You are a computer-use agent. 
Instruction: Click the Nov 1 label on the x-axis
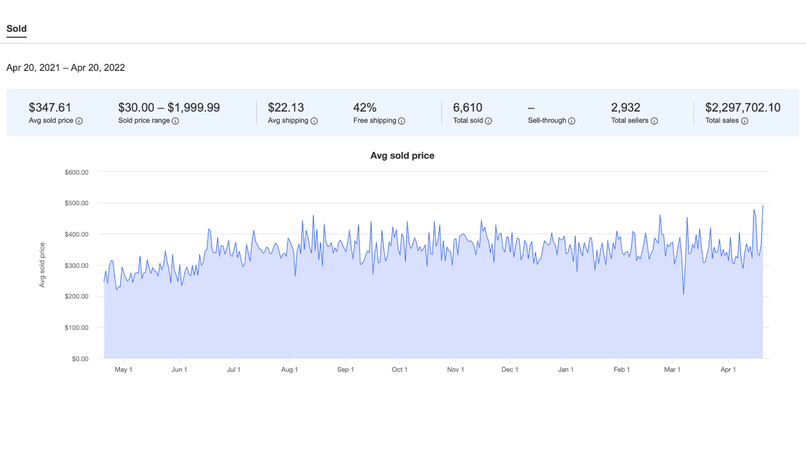click(456, 370)
